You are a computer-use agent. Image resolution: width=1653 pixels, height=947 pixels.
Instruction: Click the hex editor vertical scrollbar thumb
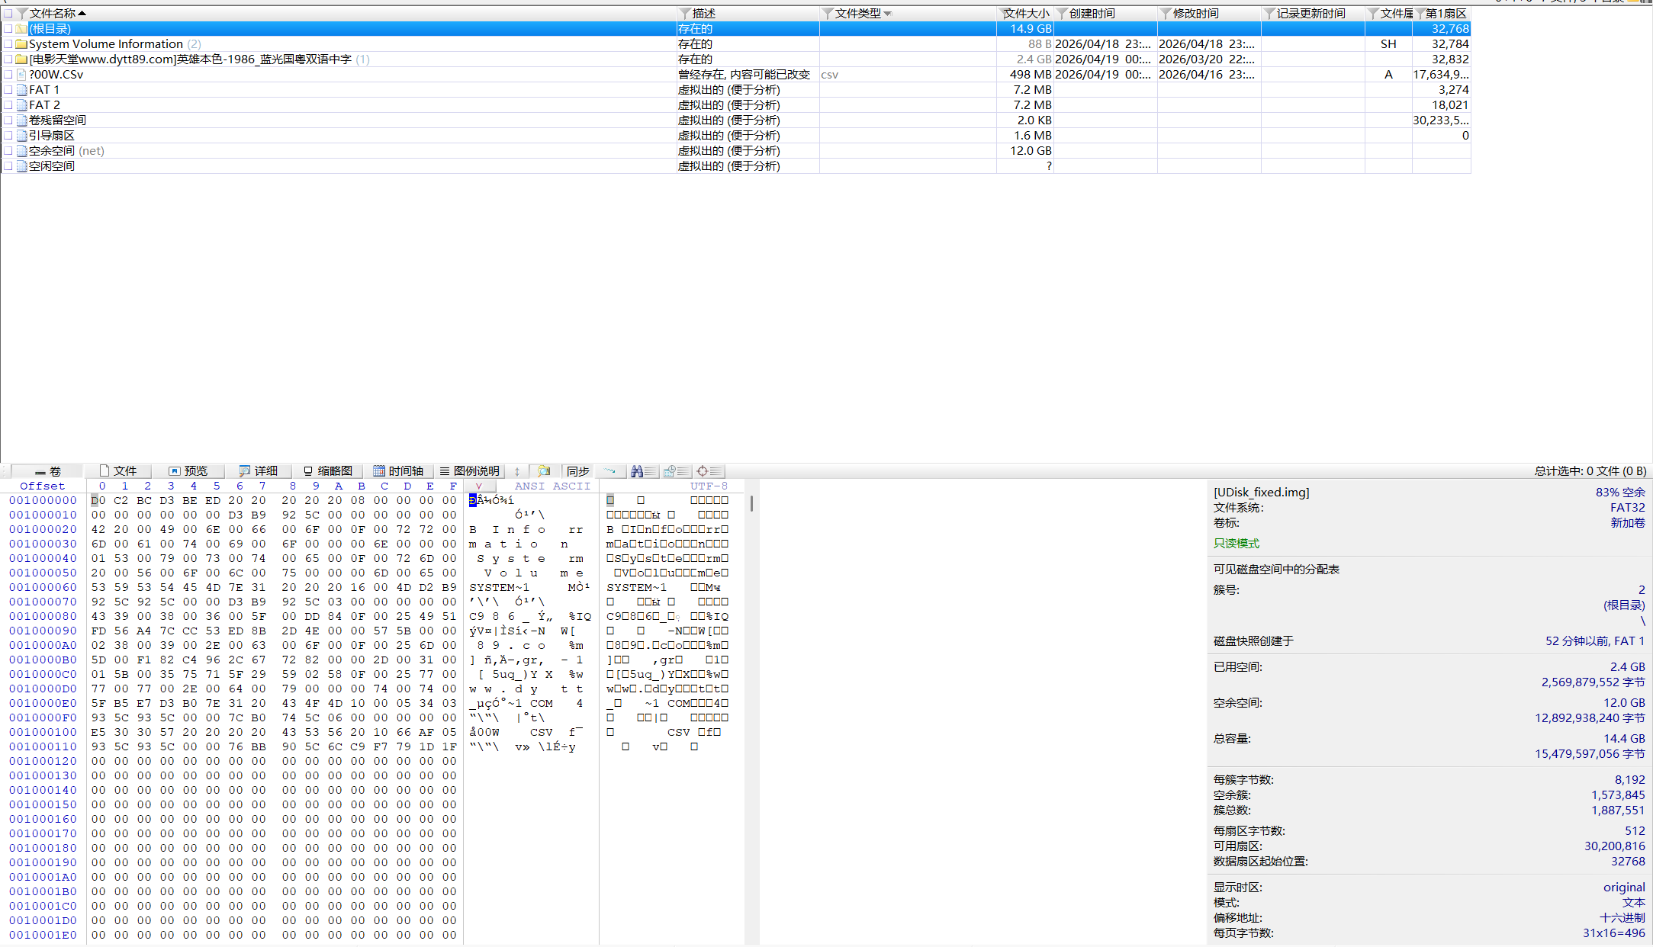pos(751,503)
